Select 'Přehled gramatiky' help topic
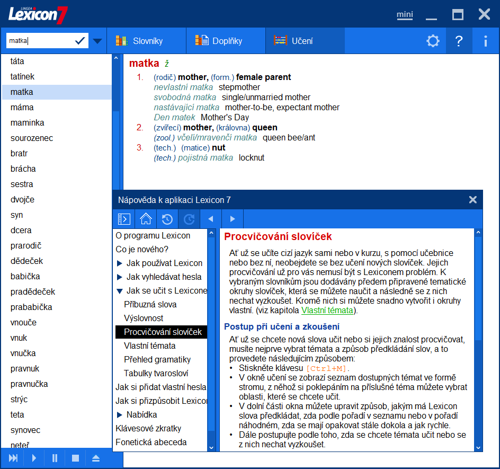Image resolution: width=500 pixels, height=469 pixels. point(157,359)
